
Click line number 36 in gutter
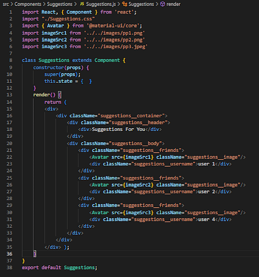[9, 254]
